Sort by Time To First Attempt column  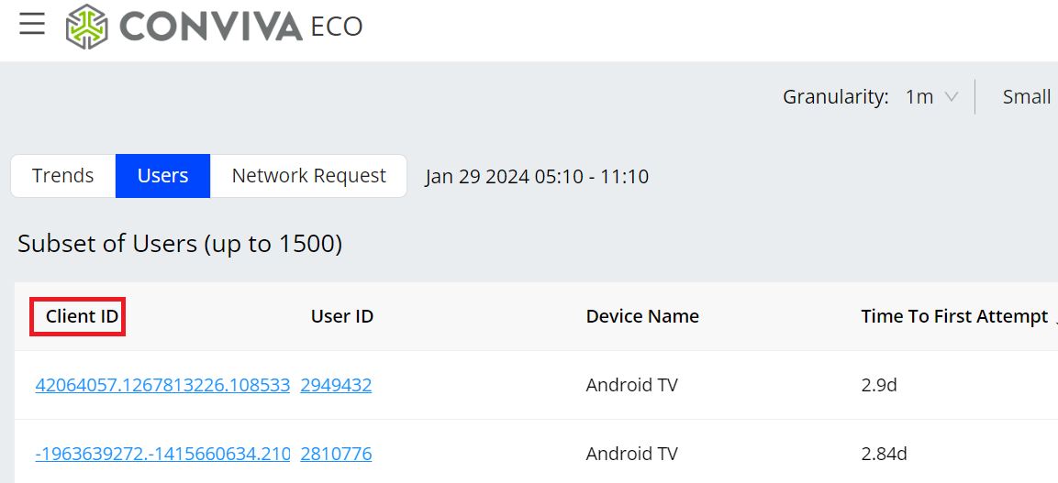pos(954,317)
